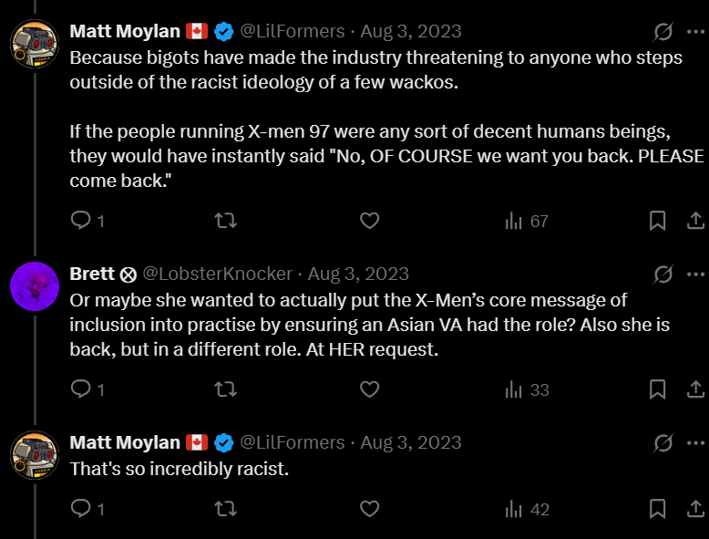Open more options on "incredibly racist" tweet
This screenshot has height=539, width=709.
[695, 443]
